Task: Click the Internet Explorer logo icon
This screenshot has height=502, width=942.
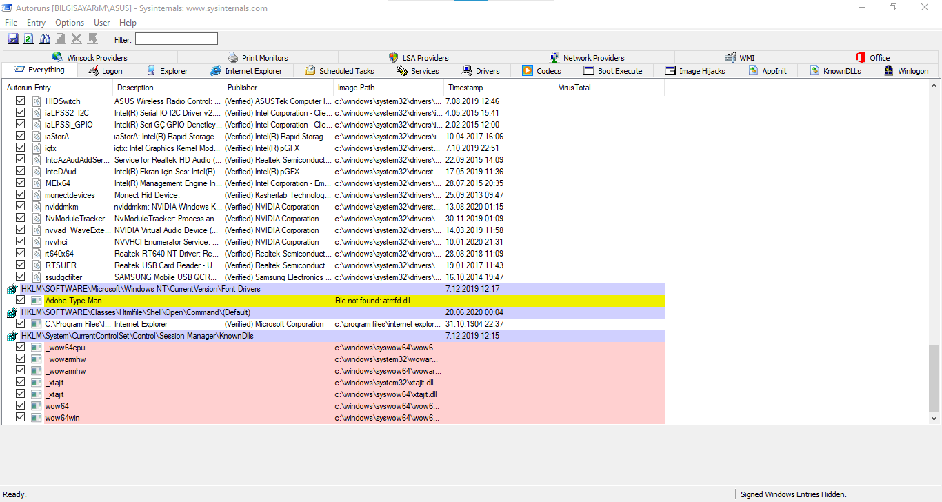Action: coord(216,70)
